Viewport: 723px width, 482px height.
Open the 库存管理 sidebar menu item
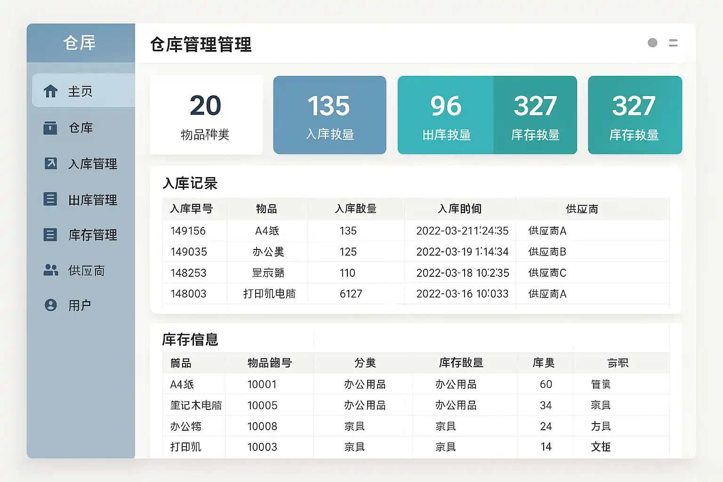point(92,235)
